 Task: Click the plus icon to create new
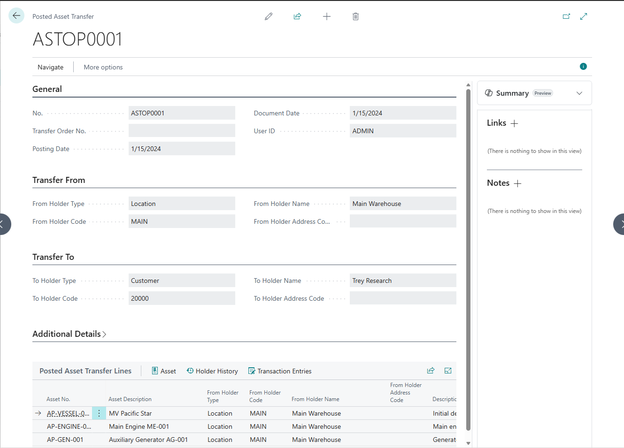(327, 16)
